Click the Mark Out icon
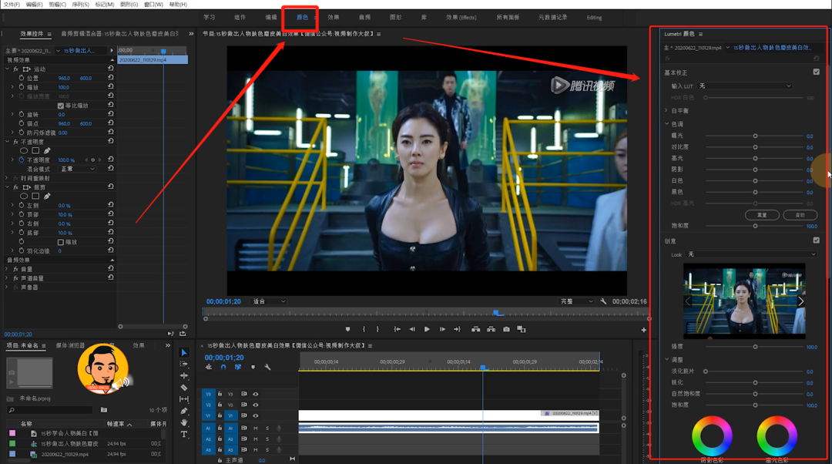The image size is (832, 464). (x=377, y=329)
